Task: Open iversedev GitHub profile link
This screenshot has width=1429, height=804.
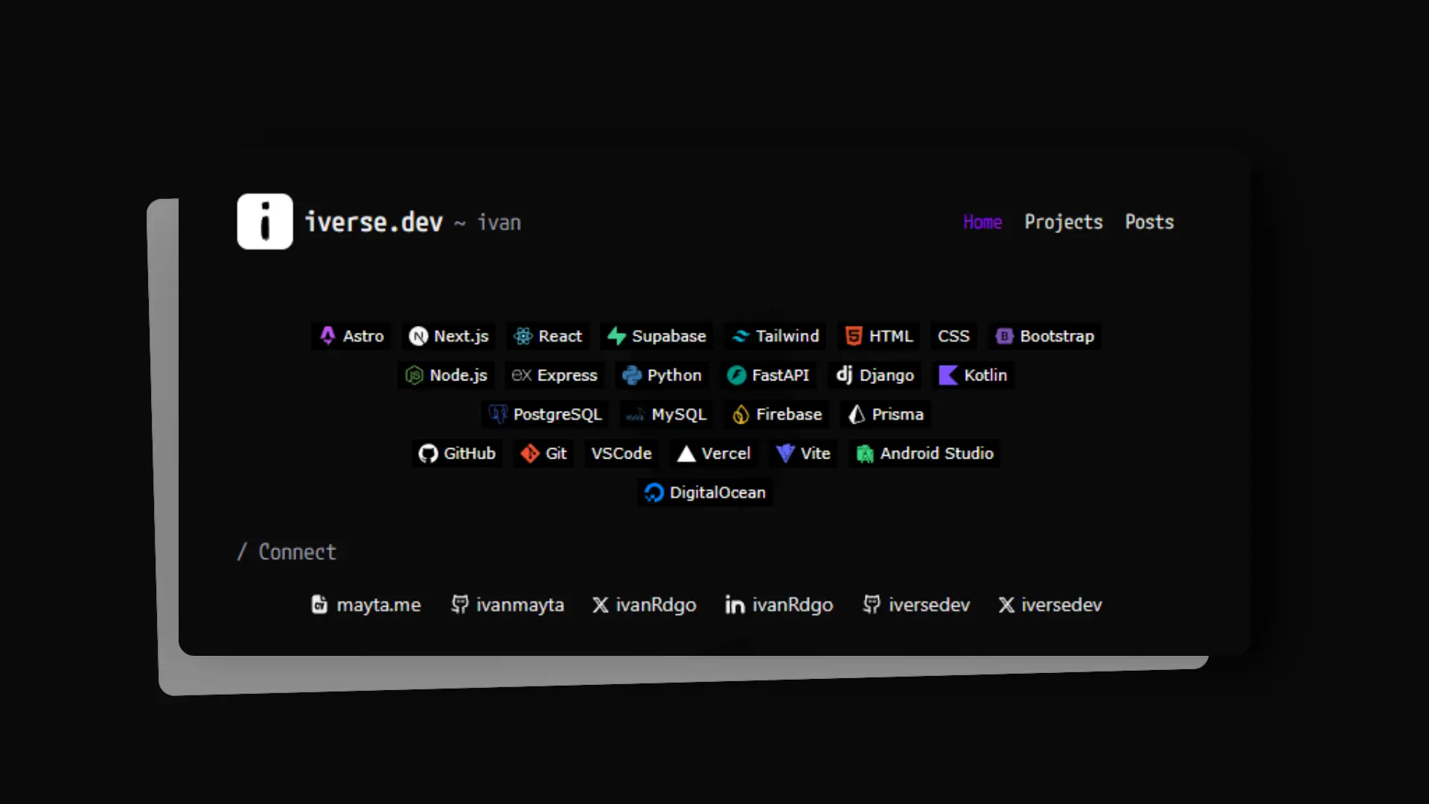Action: [x=916, y=604]
